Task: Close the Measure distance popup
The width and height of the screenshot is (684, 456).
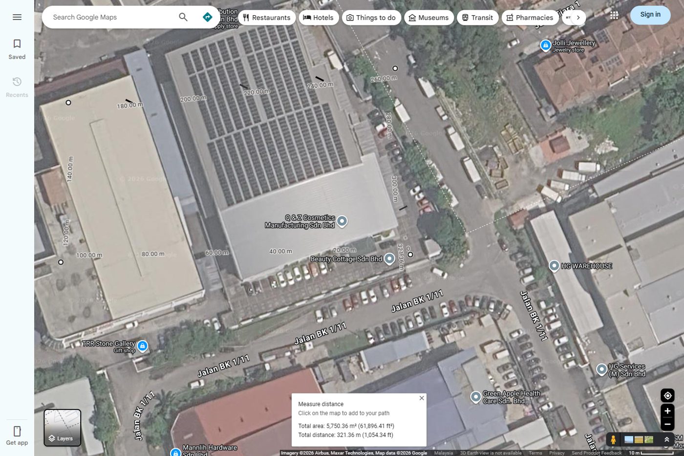Action: [422, 398]
